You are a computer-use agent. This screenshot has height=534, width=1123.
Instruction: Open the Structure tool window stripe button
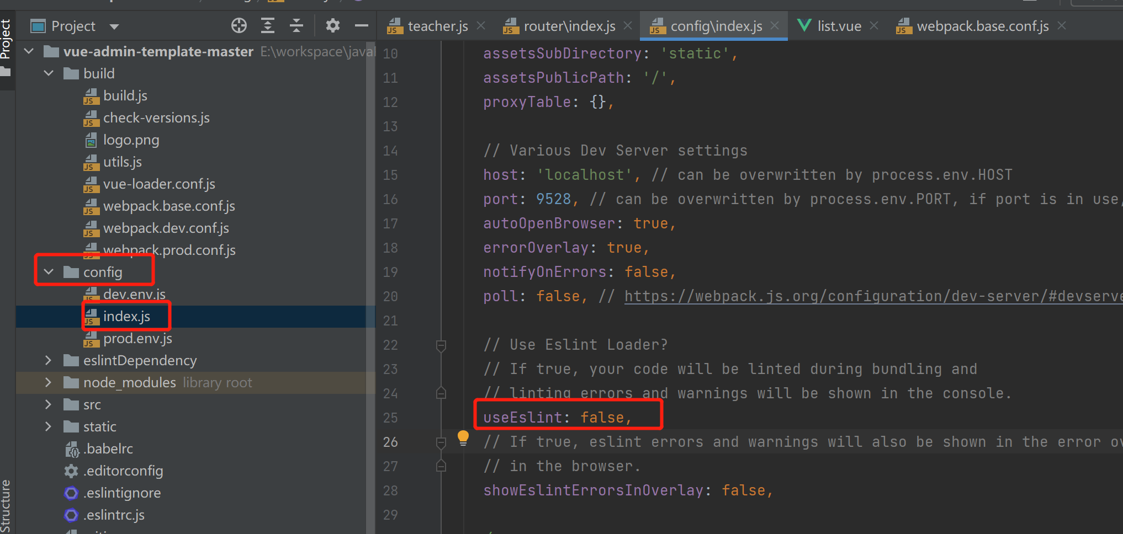6,505
